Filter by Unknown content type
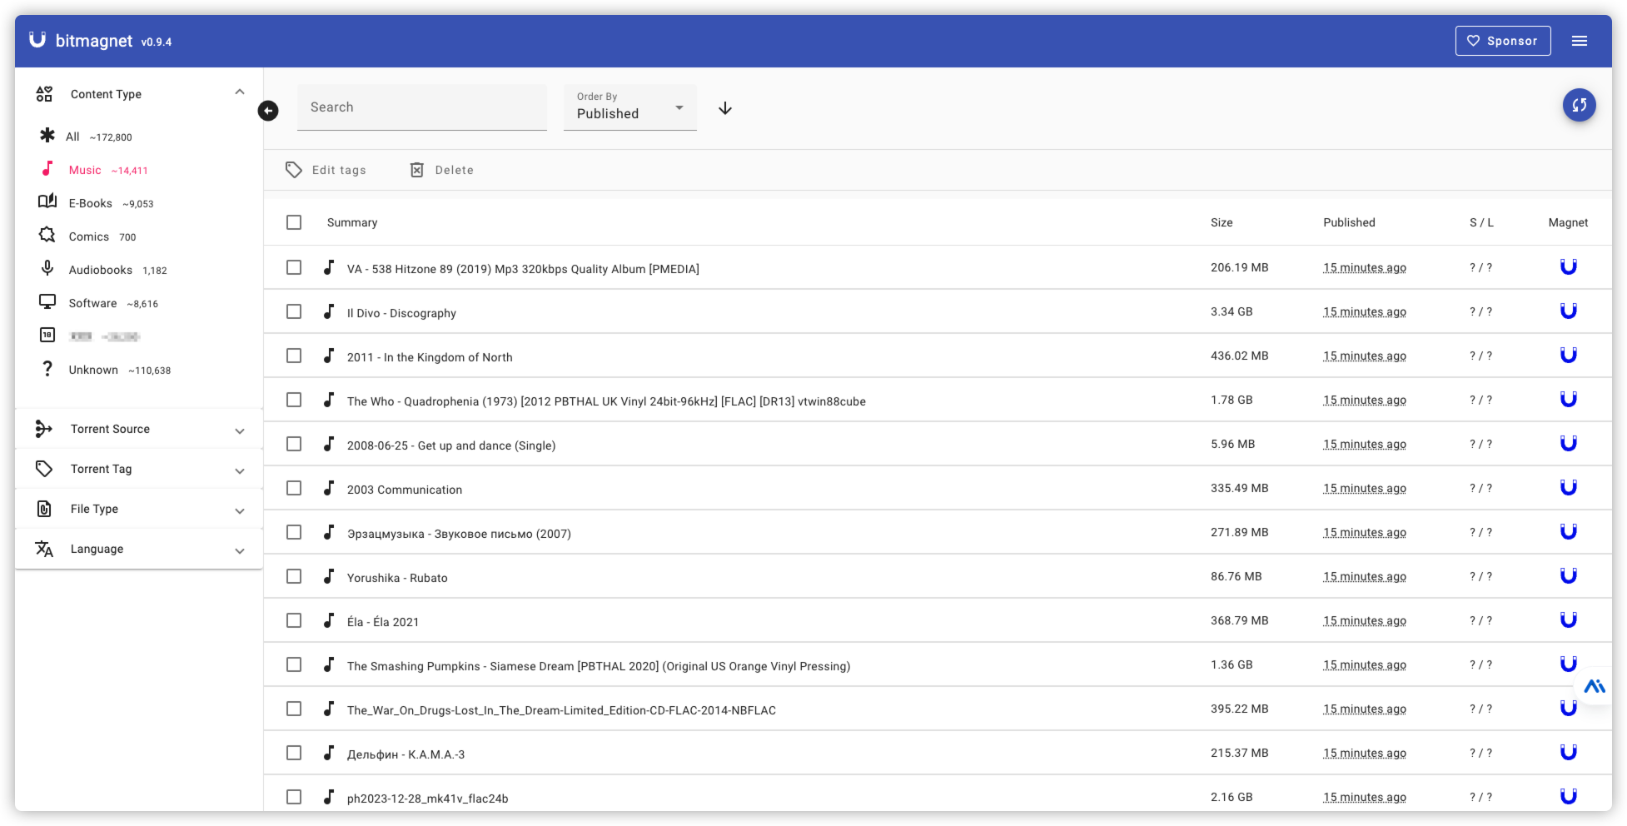 point(105,370)
